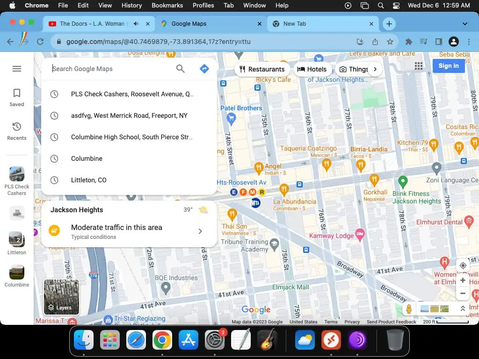Bookmark this page with star
Viewport: 479px width, 359px height.
(390, 42)
